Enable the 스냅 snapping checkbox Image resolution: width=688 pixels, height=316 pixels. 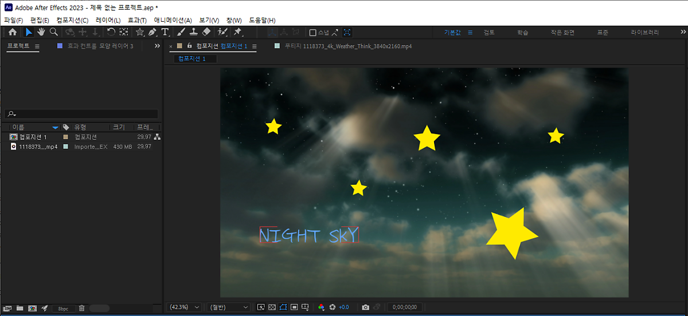tap(313, 33)
